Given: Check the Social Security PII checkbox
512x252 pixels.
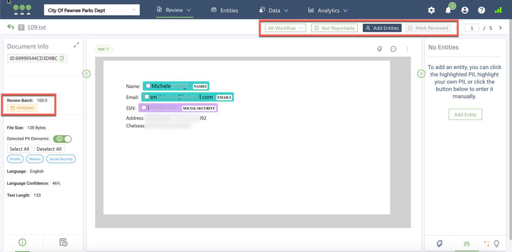Looking at the screenshot, I should pyautogui.click(x=144, y=108).
